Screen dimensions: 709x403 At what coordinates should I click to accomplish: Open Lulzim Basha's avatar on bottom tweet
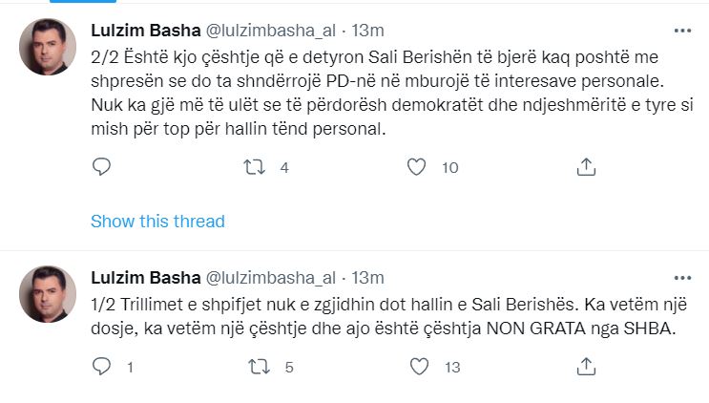pyautogui.click(x=47, y=294)
